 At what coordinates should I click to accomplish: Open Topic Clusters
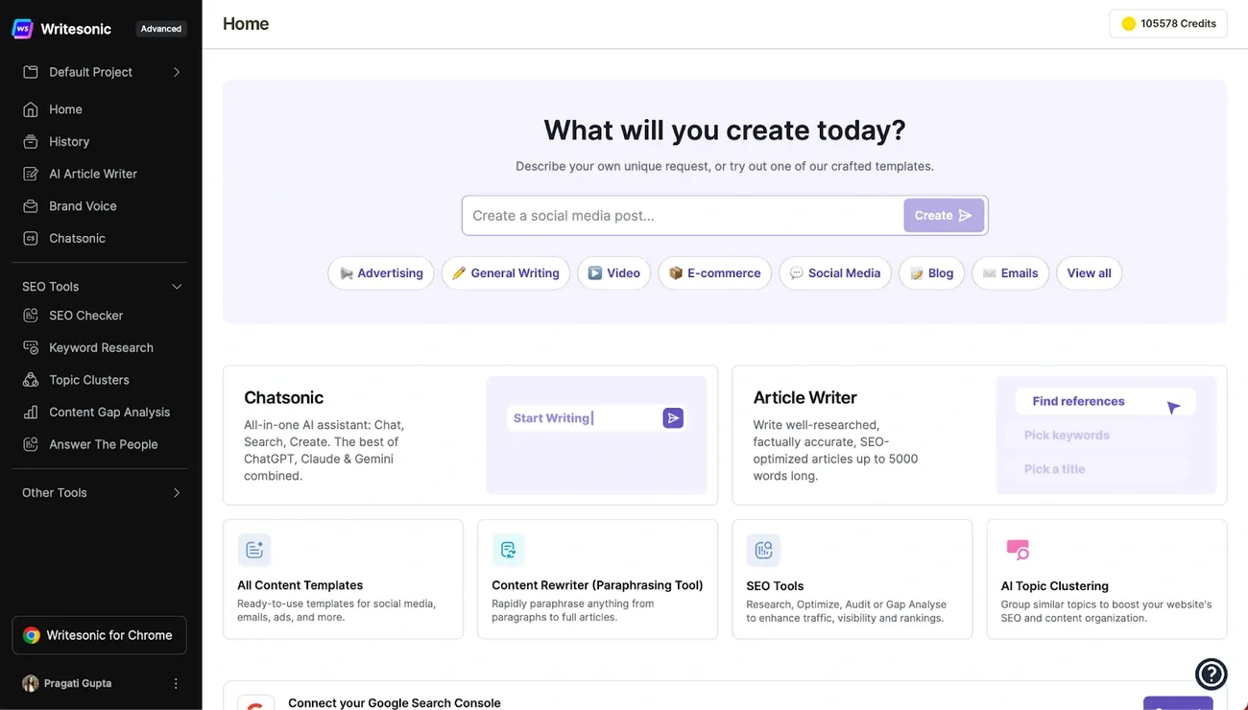coord(88,380)
